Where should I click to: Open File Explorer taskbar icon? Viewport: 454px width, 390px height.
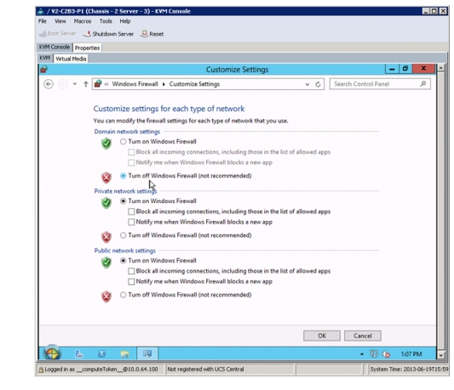point(124,353)
